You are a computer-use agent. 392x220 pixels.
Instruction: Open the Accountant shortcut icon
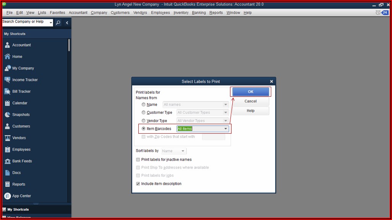pos(8,45)
